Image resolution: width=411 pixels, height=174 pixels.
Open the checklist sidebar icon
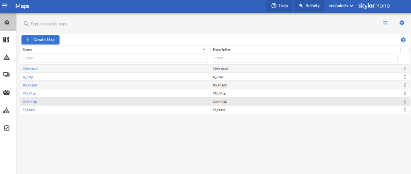[x=7, y=128]
